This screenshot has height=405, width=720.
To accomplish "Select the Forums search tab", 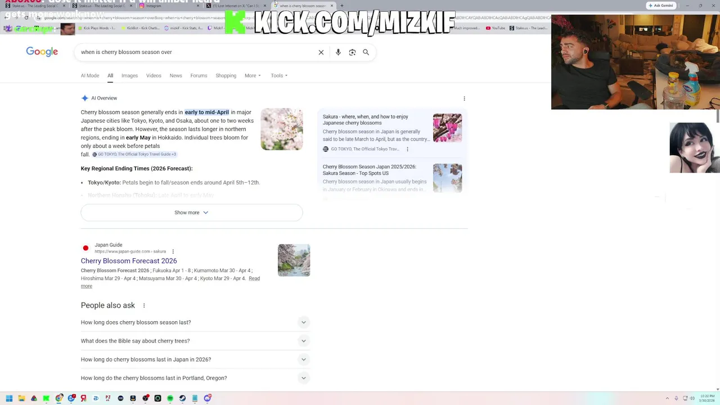I will point(199,75).
